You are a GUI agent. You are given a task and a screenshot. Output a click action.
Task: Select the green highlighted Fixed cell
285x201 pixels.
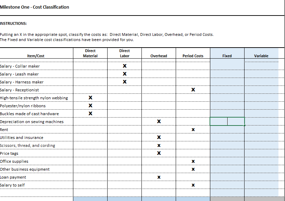click(227, 121)
